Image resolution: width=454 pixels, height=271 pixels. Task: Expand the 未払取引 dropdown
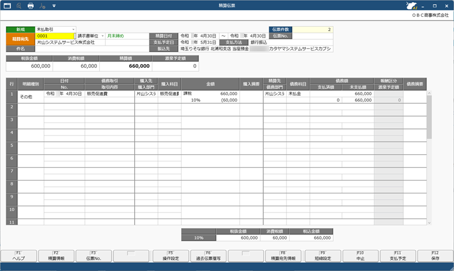click(74, 29)
